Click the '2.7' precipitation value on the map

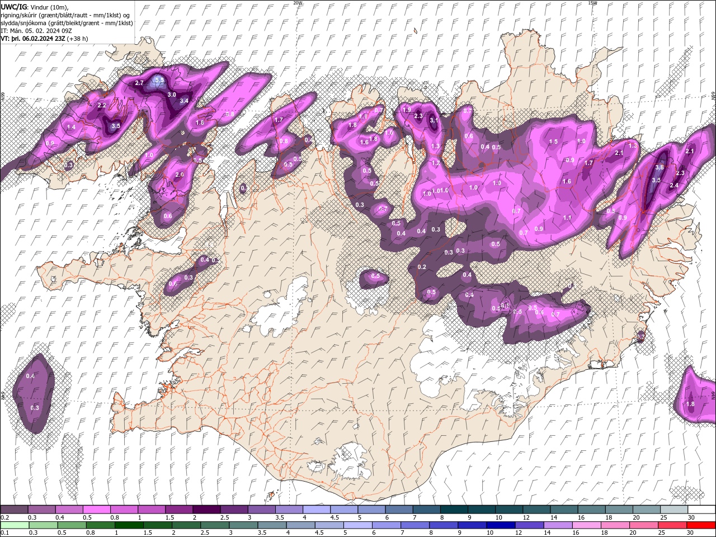click(139, 83)
